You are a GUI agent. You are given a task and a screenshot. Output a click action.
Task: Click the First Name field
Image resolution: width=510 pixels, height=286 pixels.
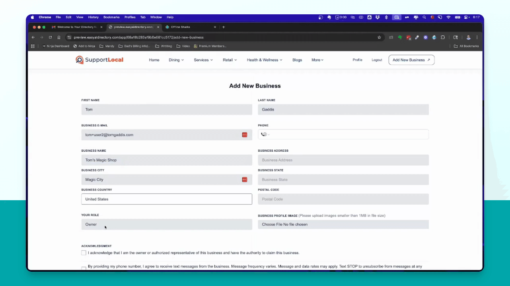[167, 110]
